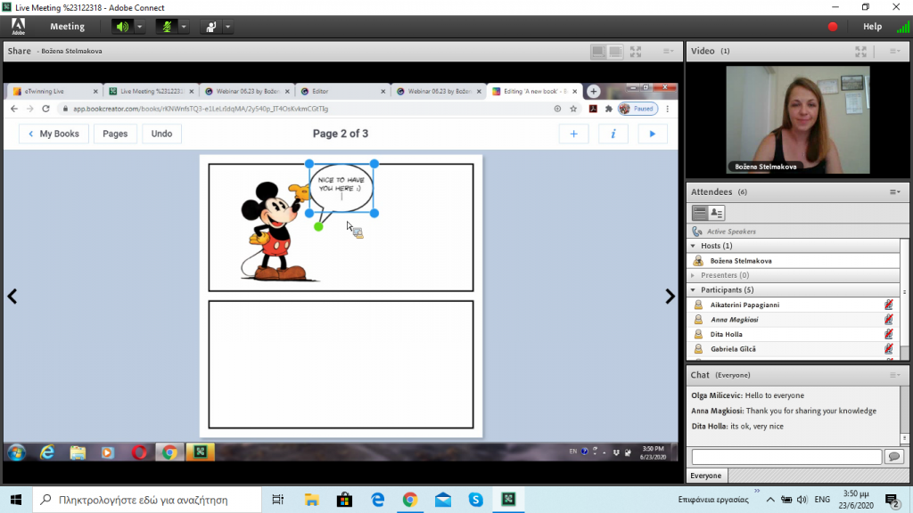The image size is (913, 513).
Task: Open the Help menu
Action: click(872, 26)
